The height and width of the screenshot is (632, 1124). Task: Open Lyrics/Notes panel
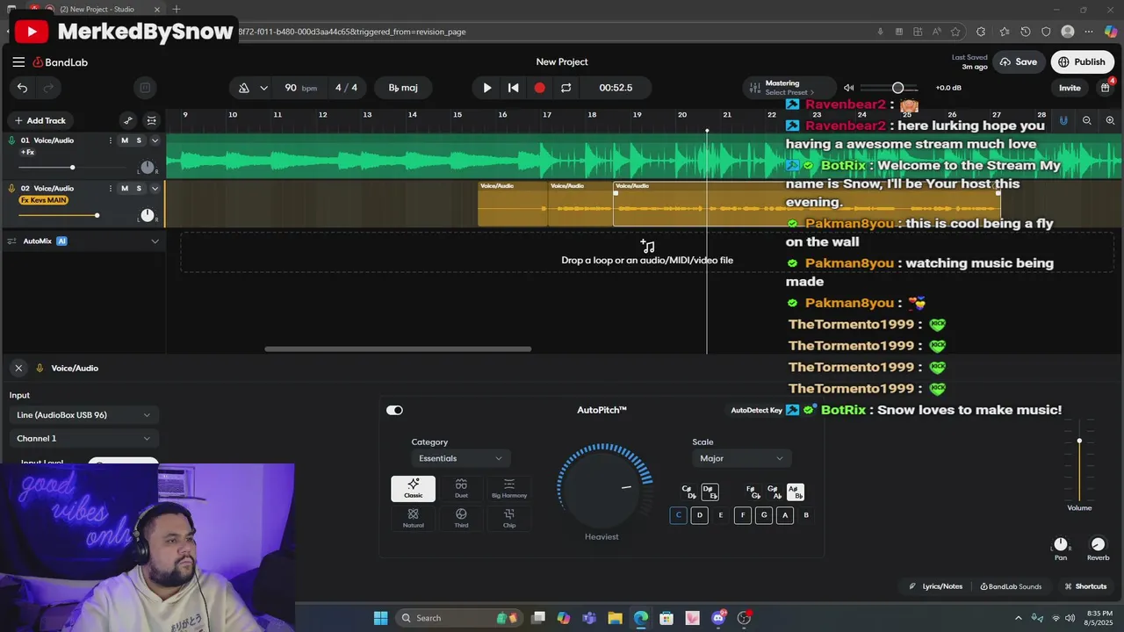pos(936,586)
